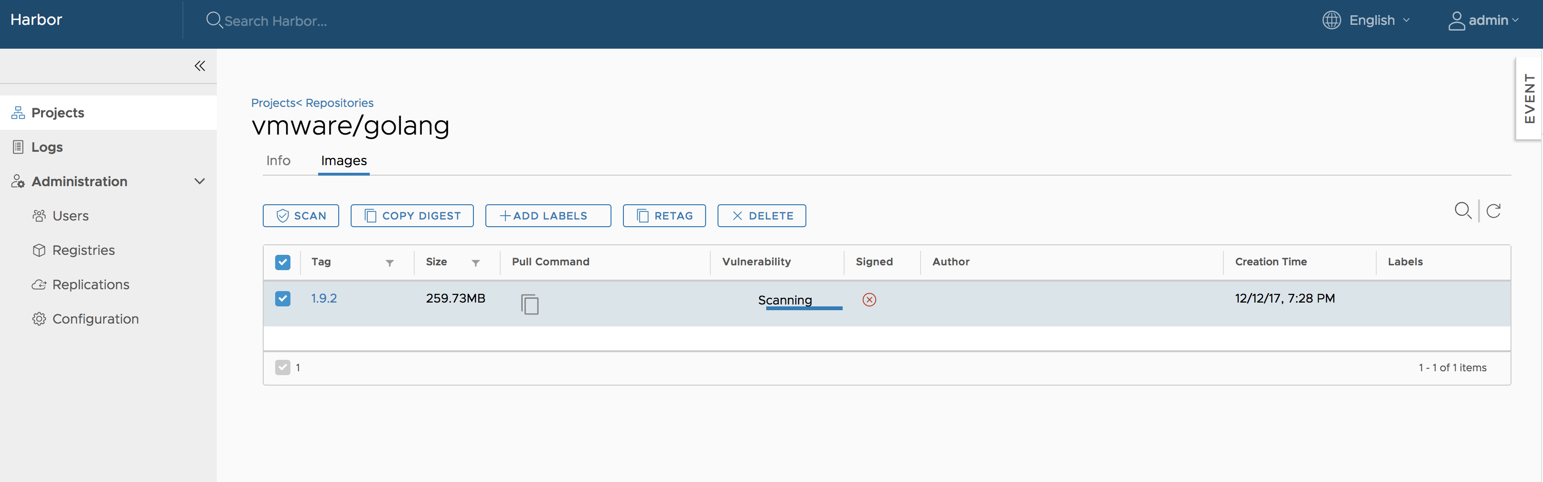
Task: Go back via Projects breadcrumb link
Action: [x=273, y=103]
